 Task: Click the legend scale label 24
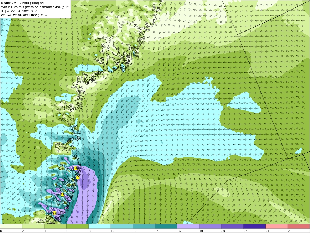tap(268, 231)
